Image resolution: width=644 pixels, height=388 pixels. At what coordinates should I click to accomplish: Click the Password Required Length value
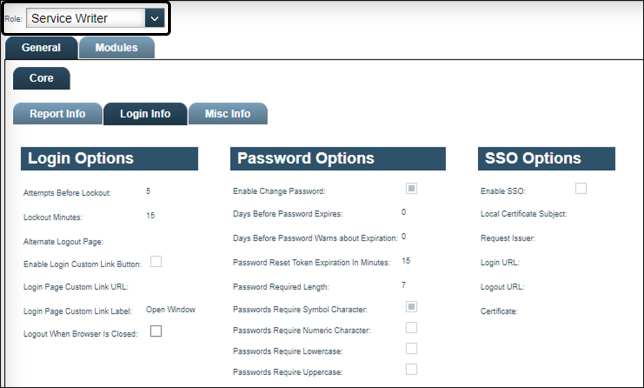click(404, 286)
